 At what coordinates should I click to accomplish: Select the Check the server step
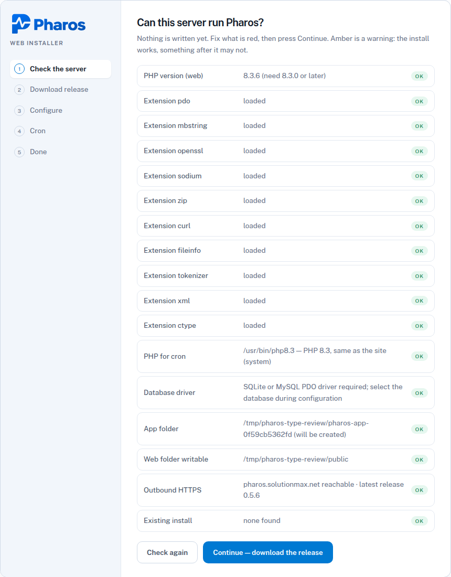click(x=60, y=69)
